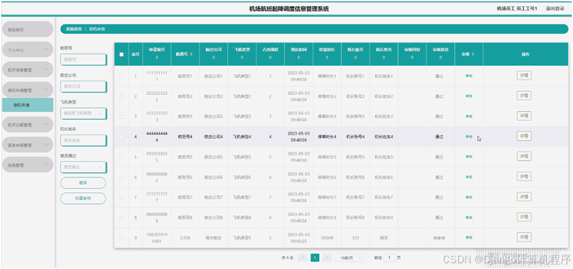
Task: Click the 批量审核 button
Action: pos(83,198)
